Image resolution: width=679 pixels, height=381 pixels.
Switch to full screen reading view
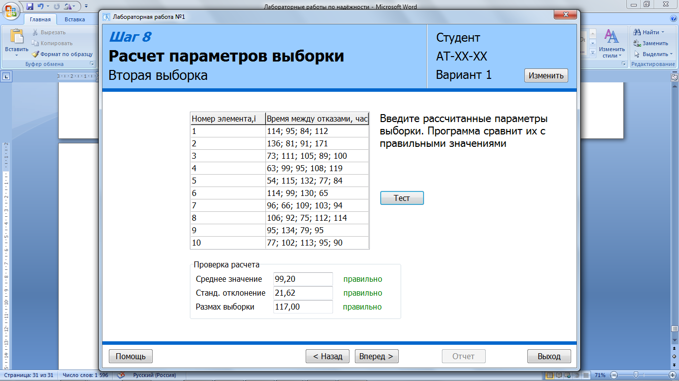coord(559,375)
